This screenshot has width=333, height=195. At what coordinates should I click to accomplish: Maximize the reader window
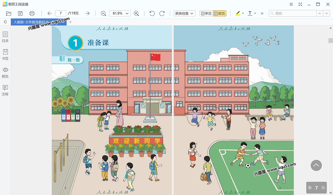coord(318,4)
